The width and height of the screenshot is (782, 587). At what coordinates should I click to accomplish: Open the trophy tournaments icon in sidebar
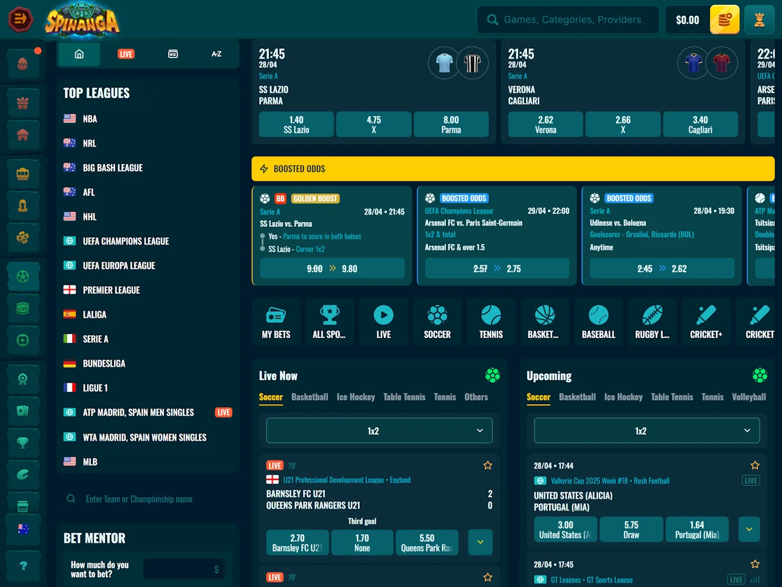coord(23,443)
